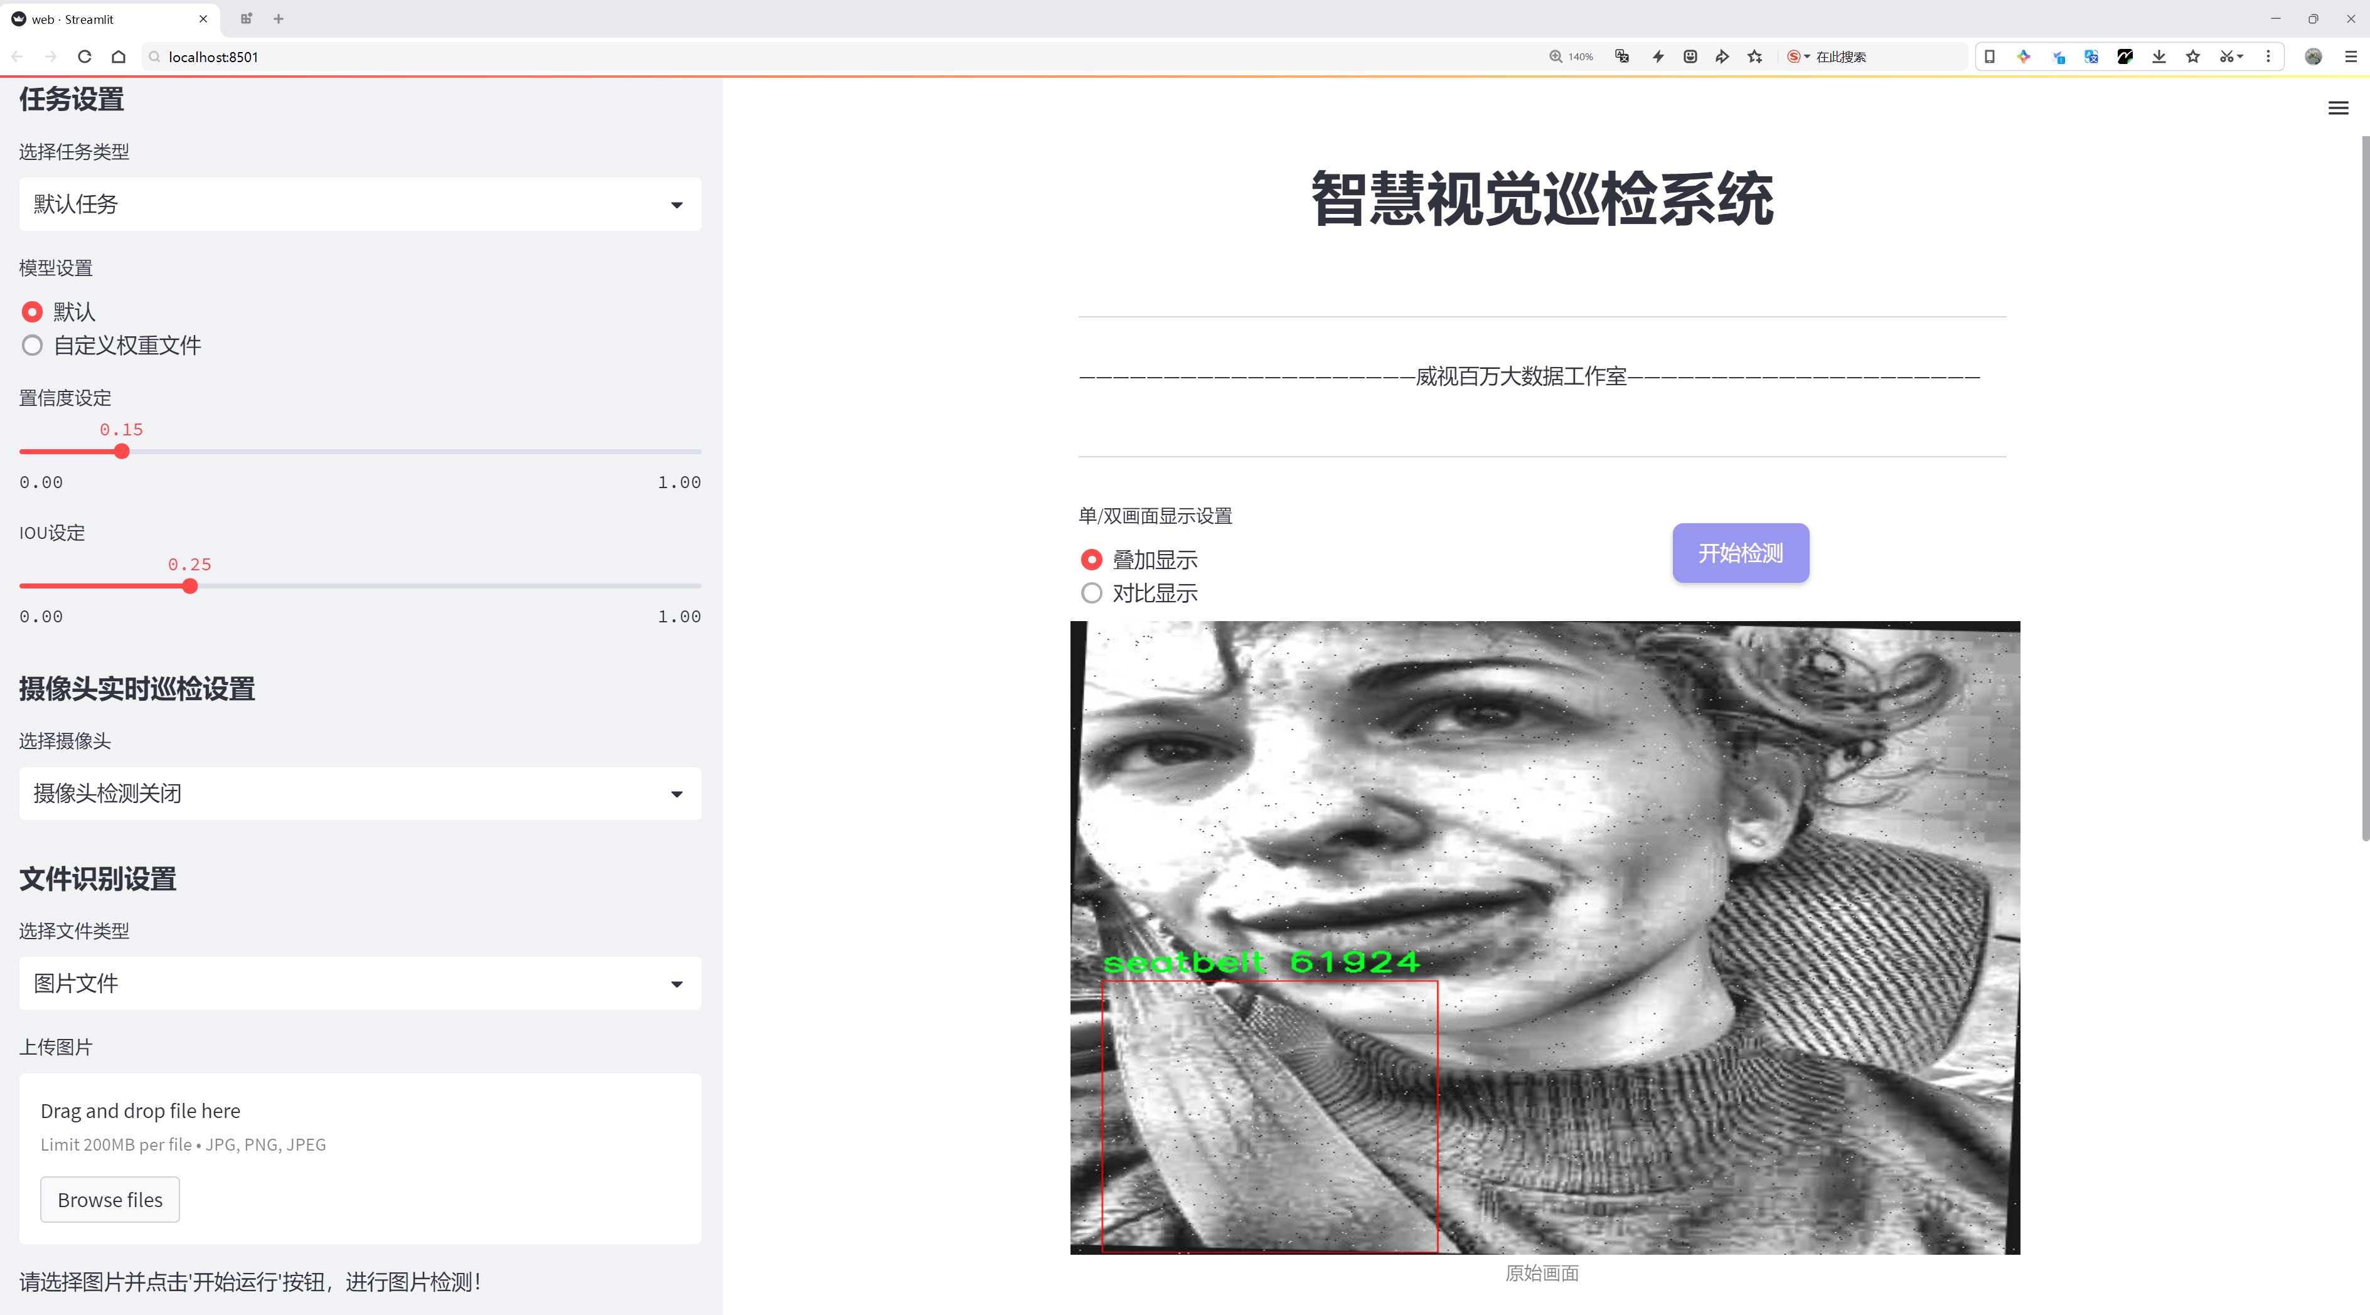Expand the 图片文件 file type dropdown

pos(360,983)
